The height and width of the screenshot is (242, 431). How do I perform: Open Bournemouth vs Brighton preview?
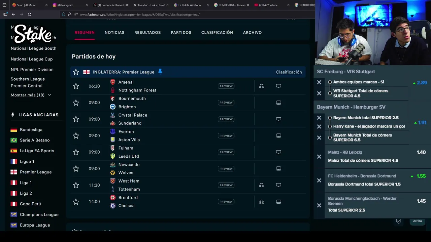point(226,103)
